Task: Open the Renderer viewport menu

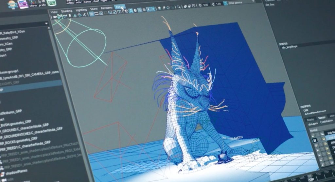Action: [x=107, y=8]
